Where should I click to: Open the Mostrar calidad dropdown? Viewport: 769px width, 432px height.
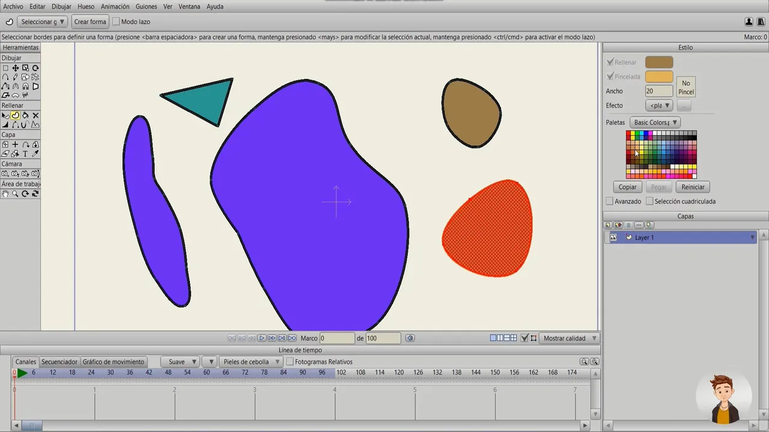click(570, 338)
